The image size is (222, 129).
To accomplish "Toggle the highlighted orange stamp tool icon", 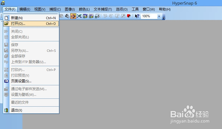I will pos(73,16).
